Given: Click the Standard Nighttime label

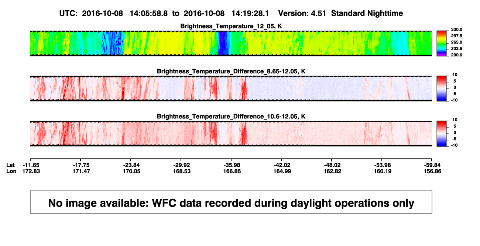Looking at the screenshot, I should pyautogui.click(x=367, y=13).
